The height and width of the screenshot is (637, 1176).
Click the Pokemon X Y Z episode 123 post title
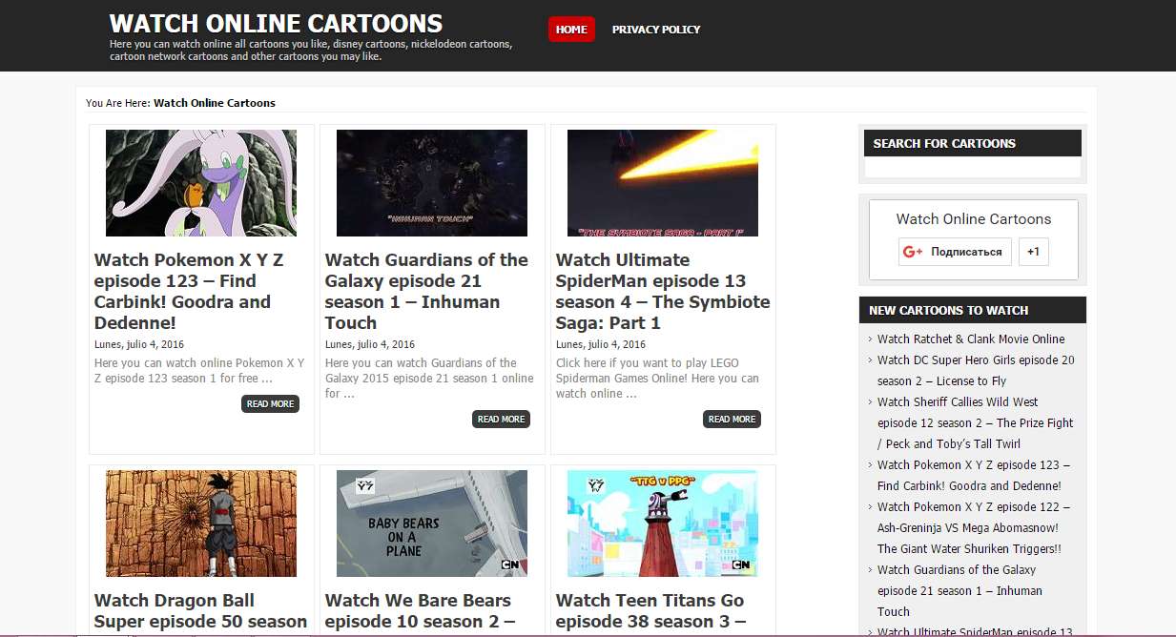point(190,291)
